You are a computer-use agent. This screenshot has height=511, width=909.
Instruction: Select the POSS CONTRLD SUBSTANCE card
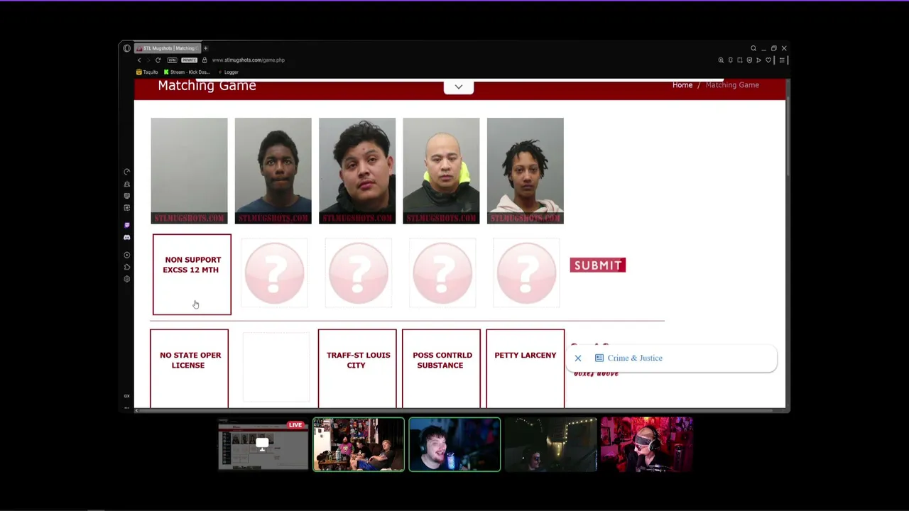(x=441, y=368)
